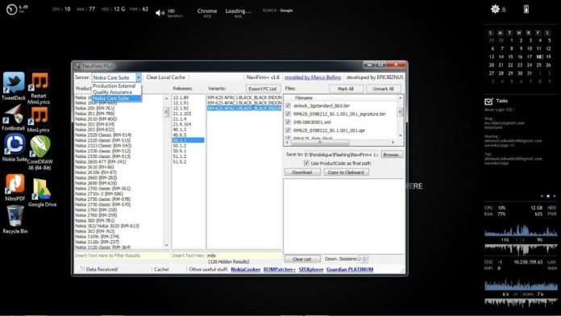Image resolution: width=561 pixels, height=316 pixels.
Task: Open the TweetDeck desktop shortcut
Action: point(14,86)
